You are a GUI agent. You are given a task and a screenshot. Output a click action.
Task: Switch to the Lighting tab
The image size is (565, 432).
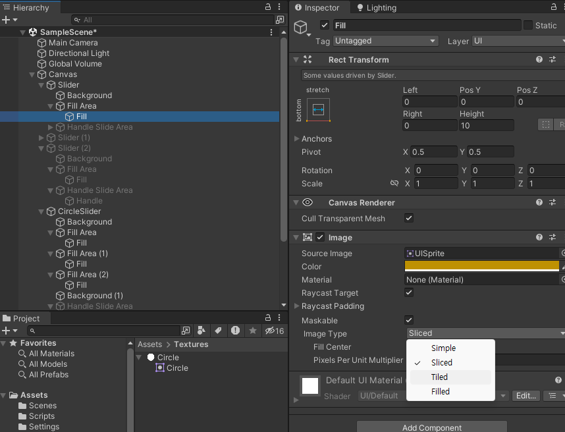pyautogui.click(x=377, y=7)
